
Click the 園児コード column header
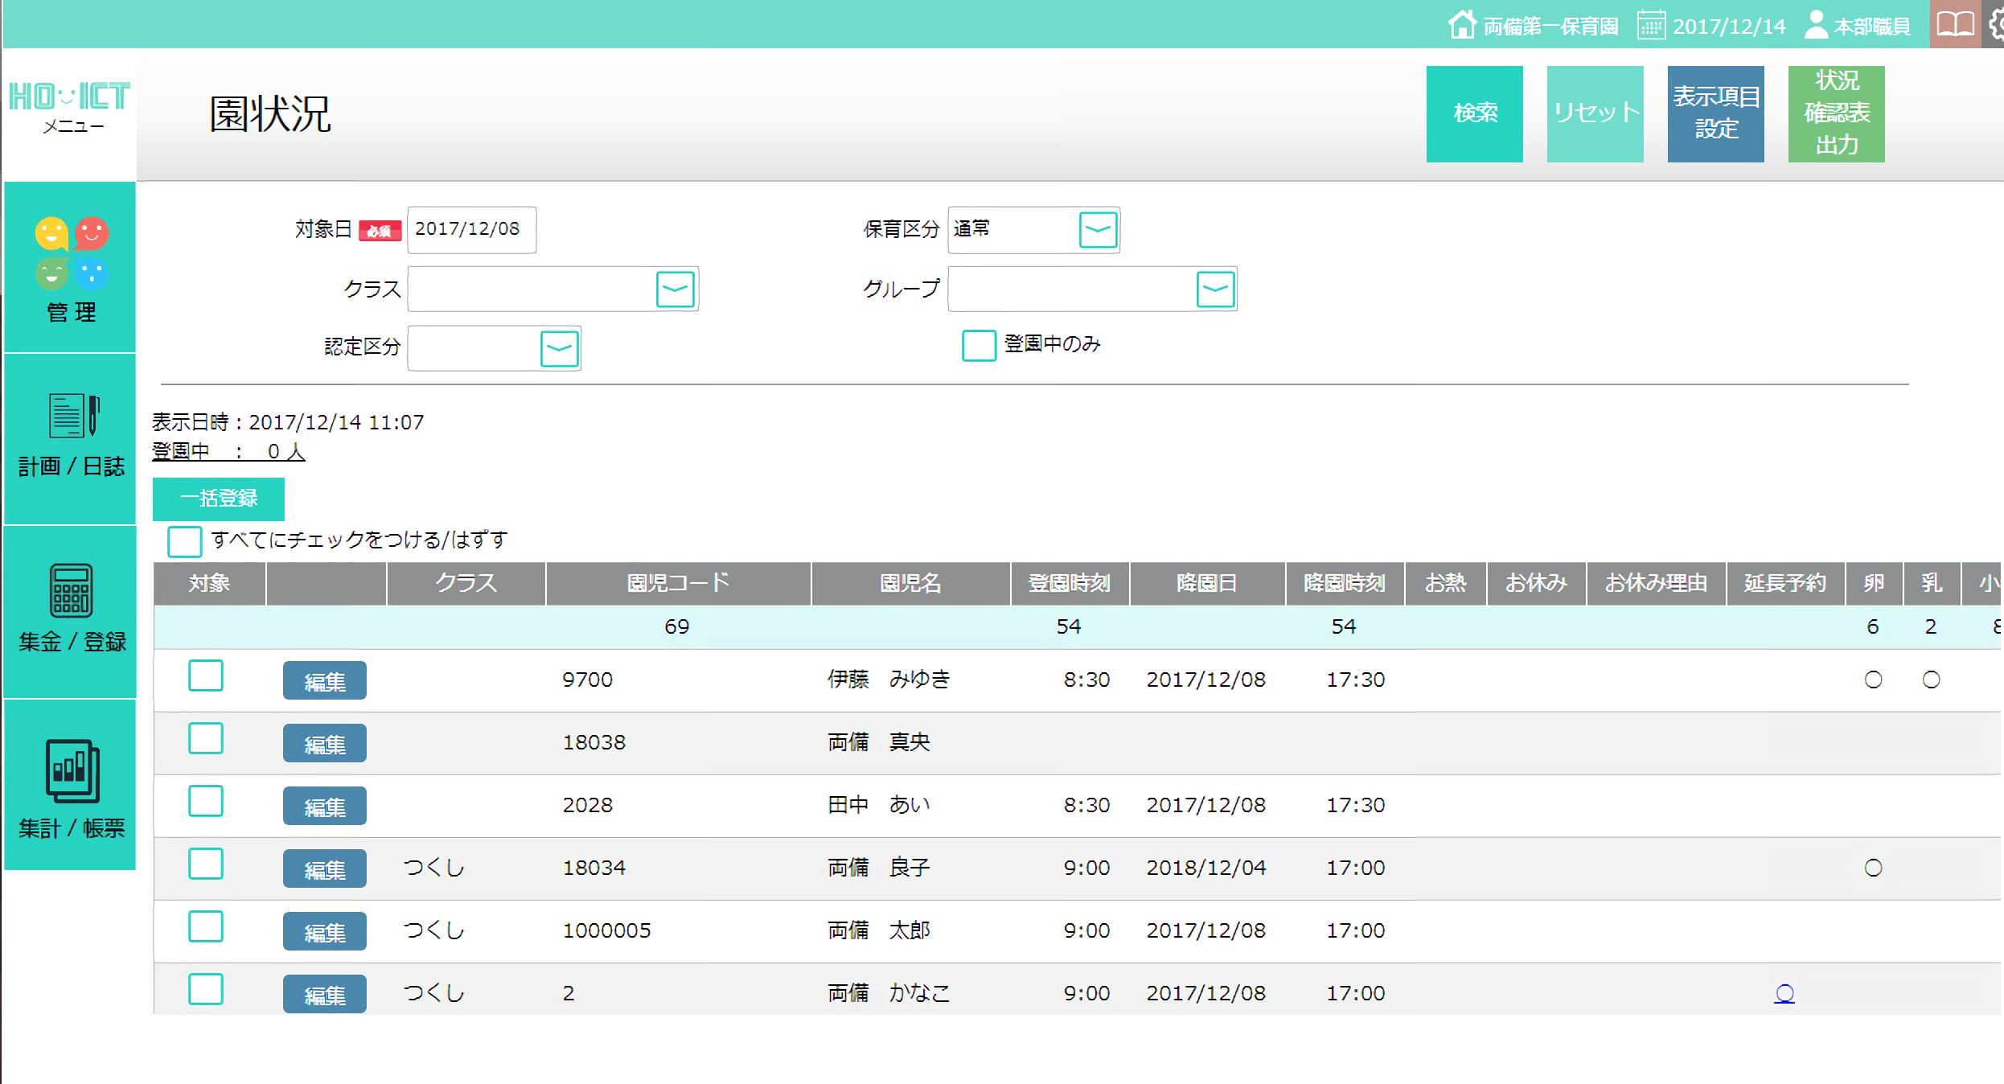click(678, 583)
